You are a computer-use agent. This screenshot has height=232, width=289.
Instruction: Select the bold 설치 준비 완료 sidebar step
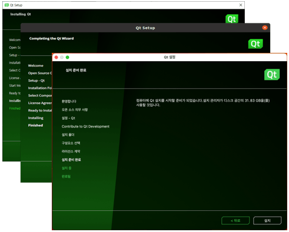(x=71, y=160)
